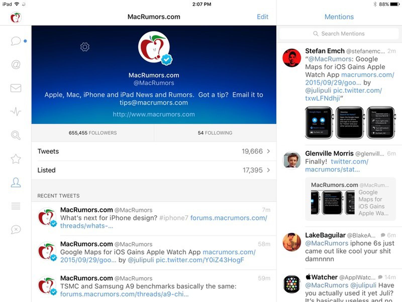Select the Mentions icon in the sidebar
The width and height of the screenshot is (402, 302).
[x=16, y=65]
